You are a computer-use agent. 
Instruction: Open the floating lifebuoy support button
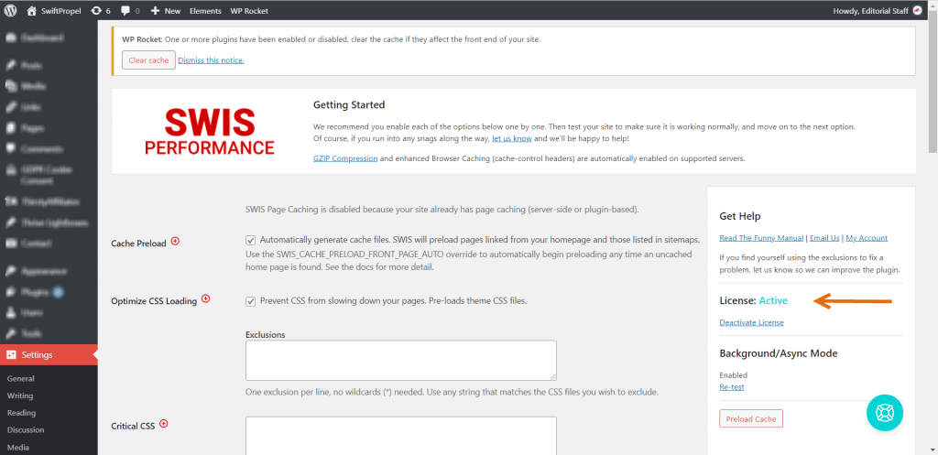point(885,413)
